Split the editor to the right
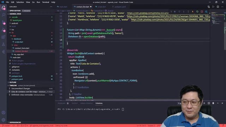This screenshot has height=127, width=226. pos(218,7)
